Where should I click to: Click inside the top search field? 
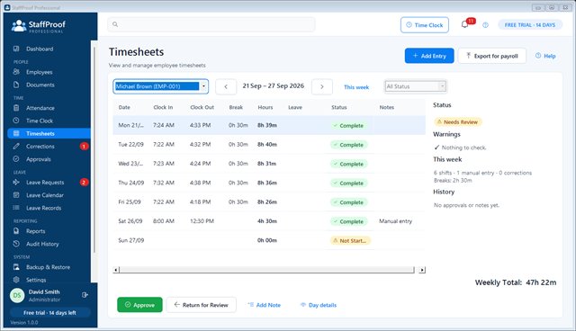[x=211, y=24]
